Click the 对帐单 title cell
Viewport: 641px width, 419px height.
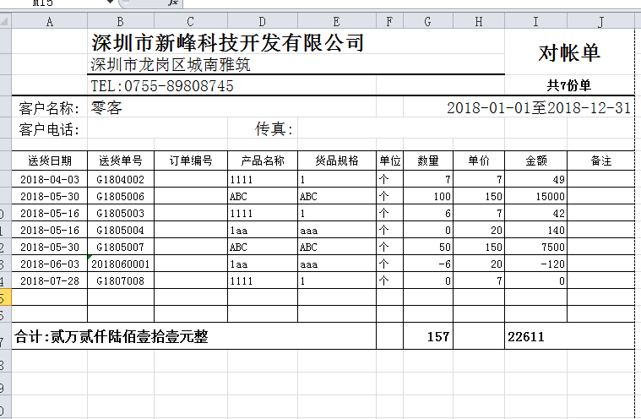click(x=569, y=52)
